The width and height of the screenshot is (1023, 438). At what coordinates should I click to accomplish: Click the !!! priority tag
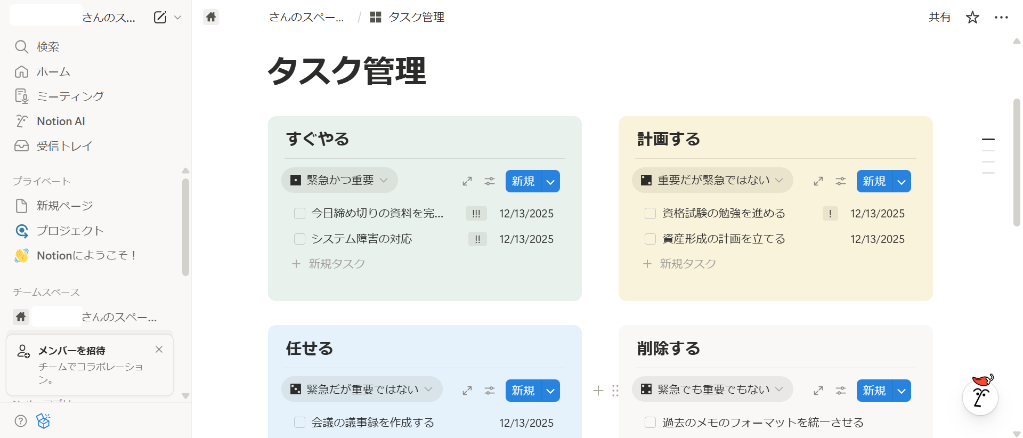pos(476,214)
